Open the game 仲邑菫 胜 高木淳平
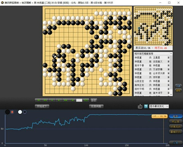This screenshot has height=147, width=183. [x=152, y=93]
